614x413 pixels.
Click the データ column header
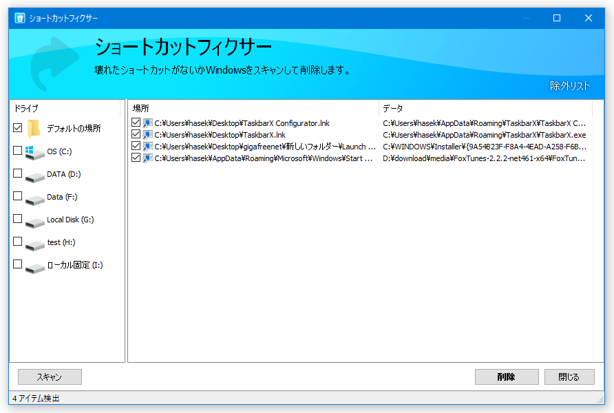point(485,109)
